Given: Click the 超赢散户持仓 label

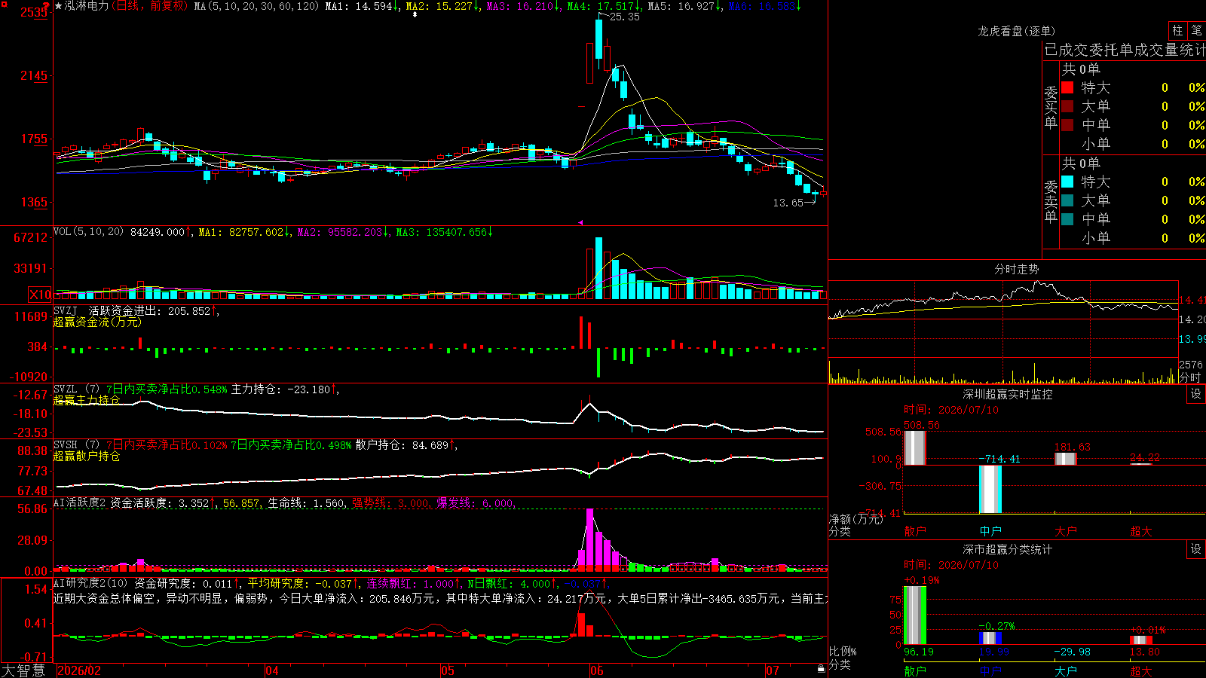Looking at the screenshot, I should point(87,456).
